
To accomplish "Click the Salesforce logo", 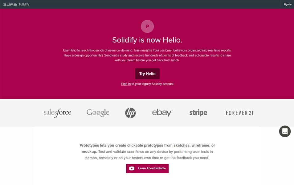I will coord(57,113).
